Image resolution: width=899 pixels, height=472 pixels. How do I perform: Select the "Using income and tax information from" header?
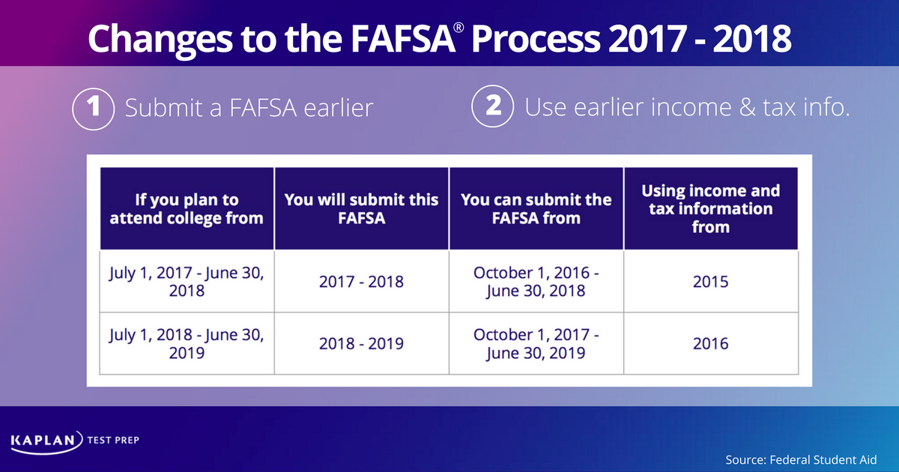point(710,208)
